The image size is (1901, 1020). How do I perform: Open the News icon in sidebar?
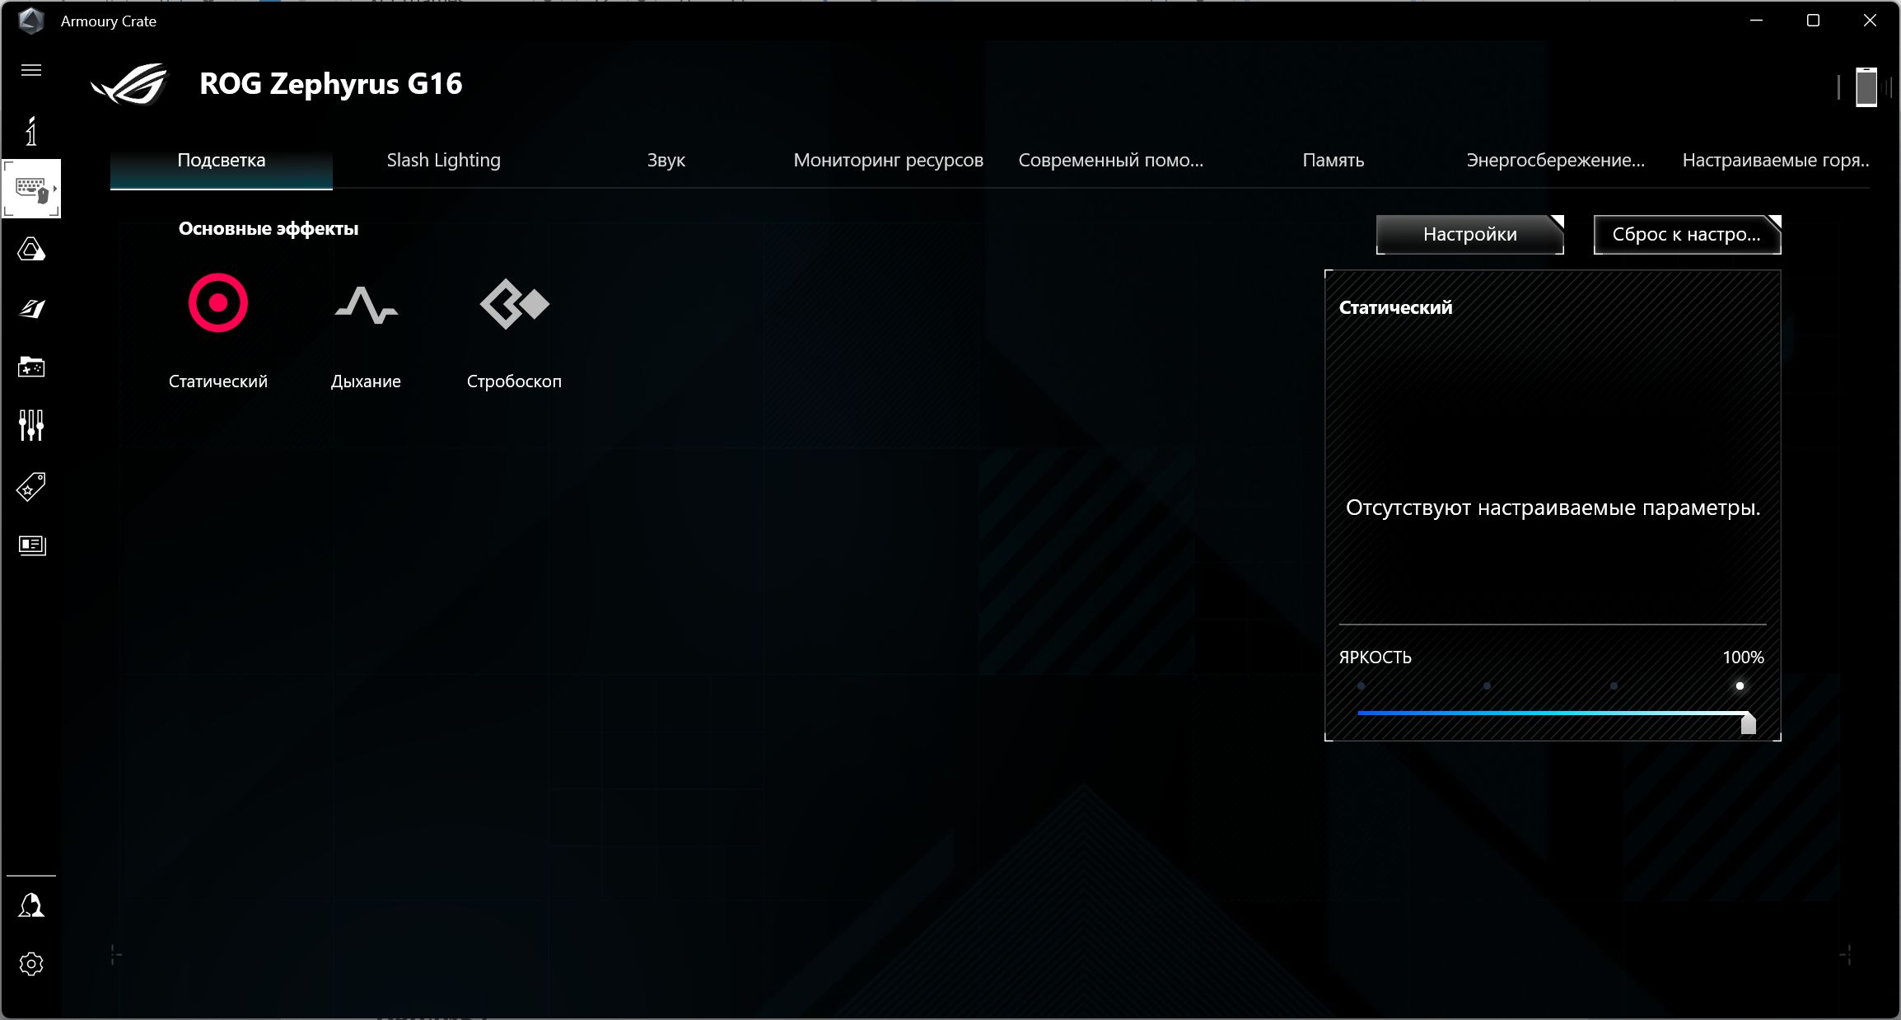(31, 545)
